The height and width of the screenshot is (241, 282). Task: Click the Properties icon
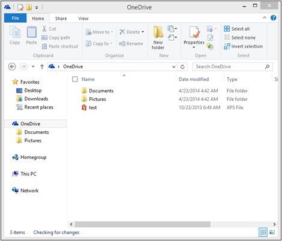click(x=194, y=33)
